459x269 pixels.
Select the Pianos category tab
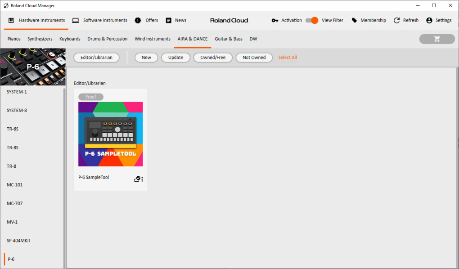(14, 39)
